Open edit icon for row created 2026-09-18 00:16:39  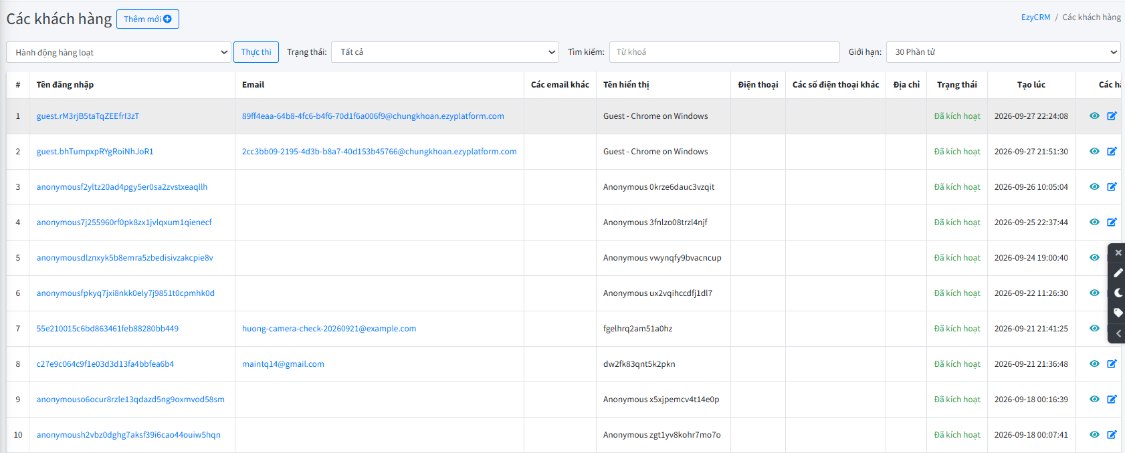click(x=1112, y=399)
